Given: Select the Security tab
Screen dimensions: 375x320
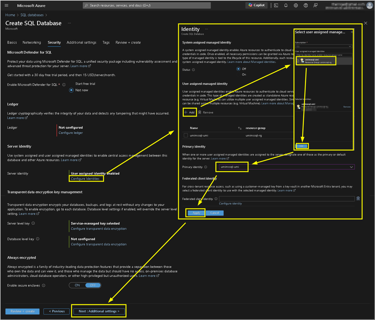Looking at the screenshot, I should (54, 42).
